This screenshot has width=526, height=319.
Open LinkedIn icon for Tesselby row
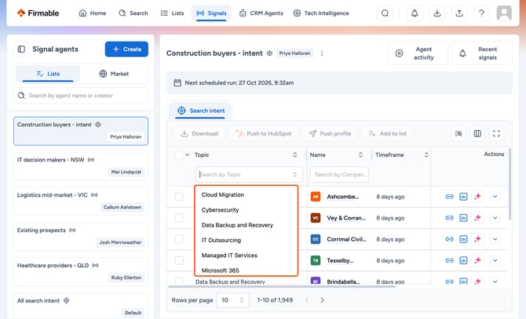463,260
